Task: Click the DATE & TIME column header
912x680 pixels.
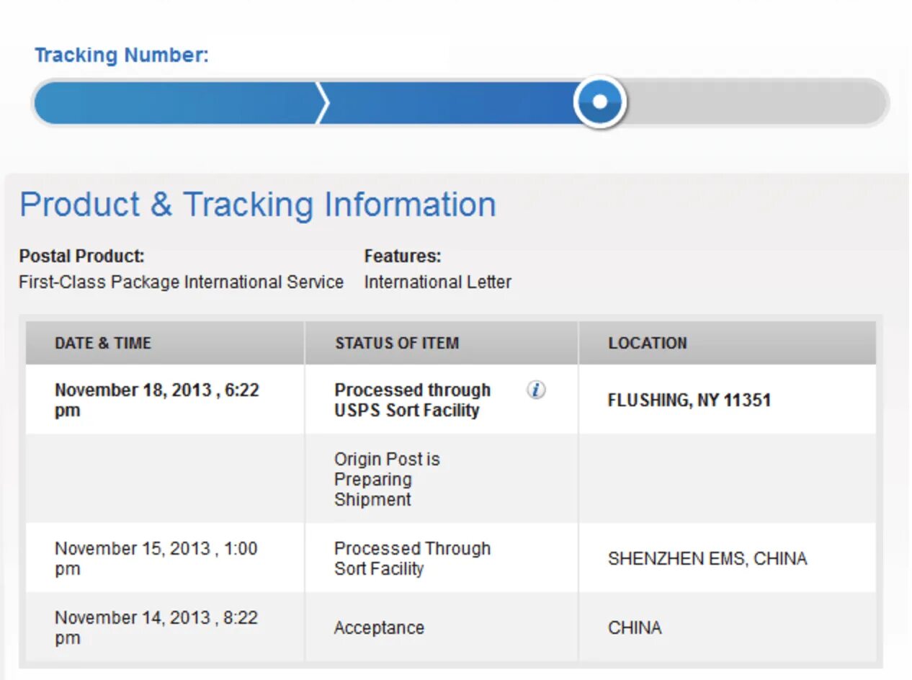Action: tap(103, 343)
